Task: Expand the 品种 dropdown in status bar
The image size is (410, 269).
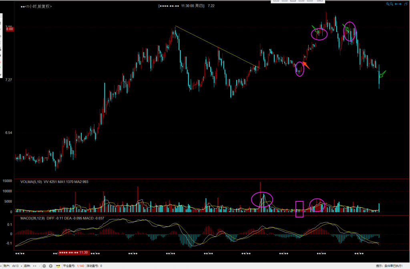Action: 40,266
